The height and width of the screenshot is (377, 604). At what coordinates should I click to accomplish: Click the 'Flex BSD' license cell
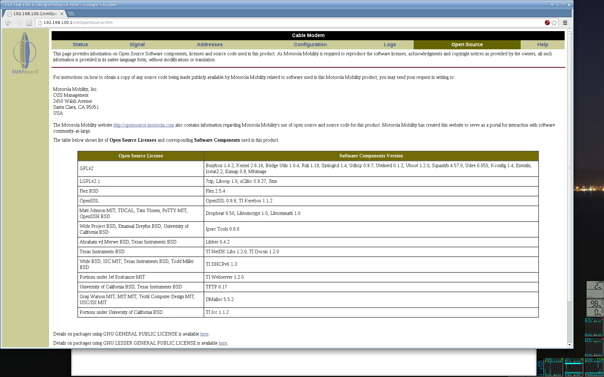pos(141,191)
